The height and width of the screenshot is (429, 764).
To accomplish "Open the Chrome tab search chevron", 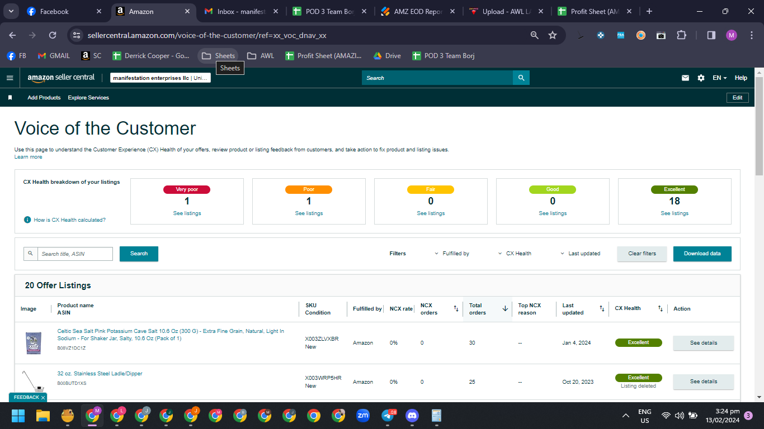I will tap(11, 11).
